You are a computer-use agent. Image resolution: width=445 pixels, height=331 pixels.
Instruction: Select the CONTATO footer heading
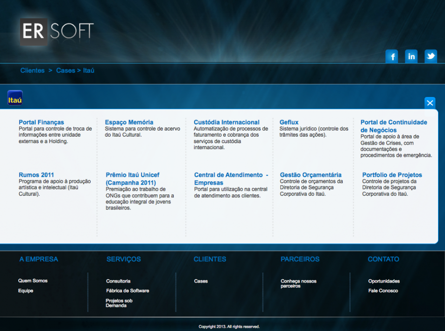click(x=383, y=259)
